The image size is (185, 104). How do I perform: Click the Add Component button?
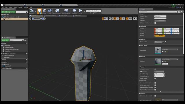[8, 12]
